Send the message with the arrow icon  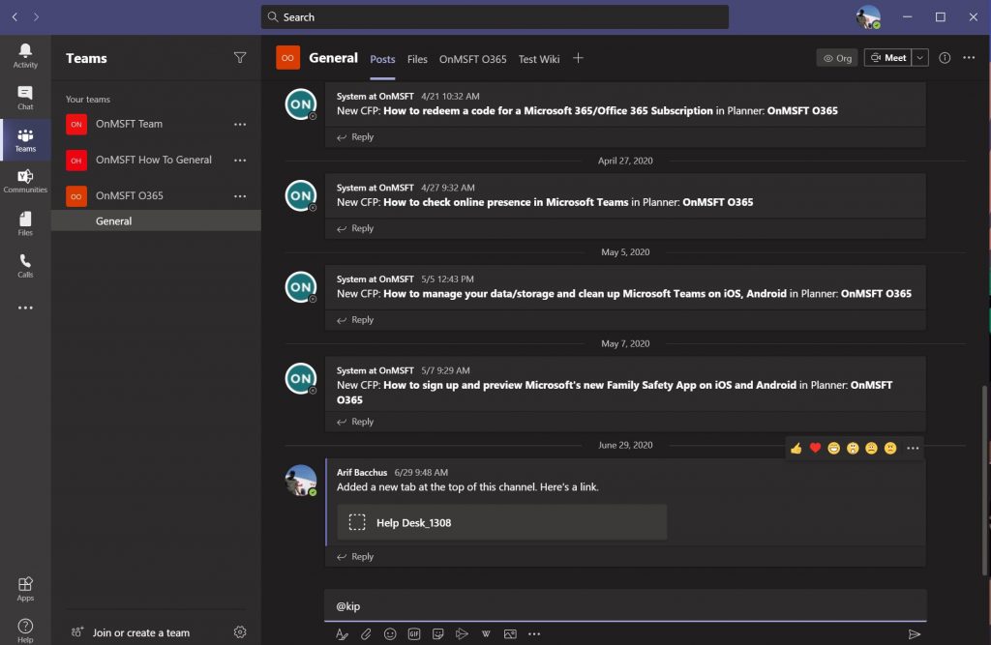click(x=914, y=633)
